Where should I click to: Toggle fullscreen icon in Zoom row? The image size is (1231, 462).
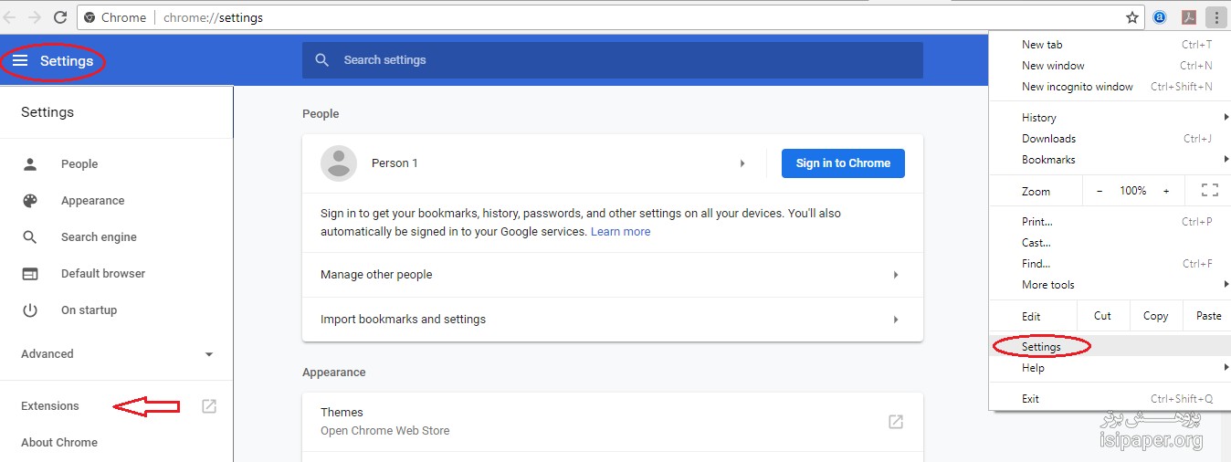click(x=1210, y=191)
